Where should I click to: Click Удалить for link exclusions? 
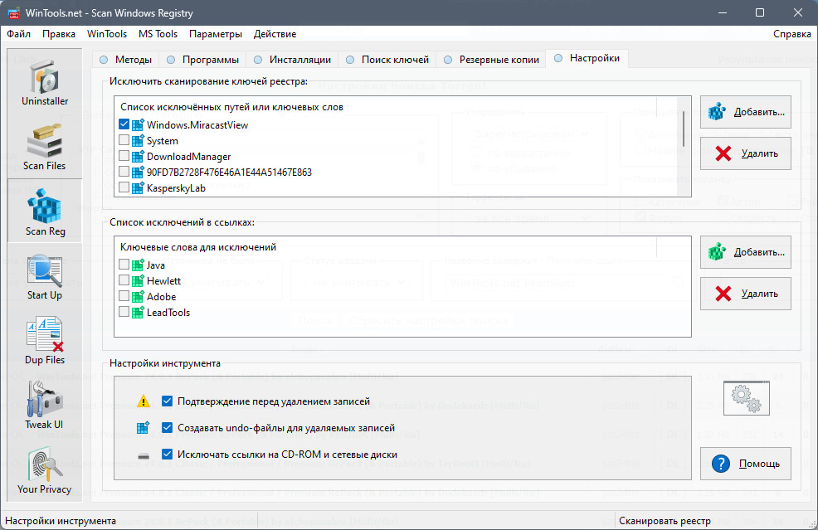(746, 294)
